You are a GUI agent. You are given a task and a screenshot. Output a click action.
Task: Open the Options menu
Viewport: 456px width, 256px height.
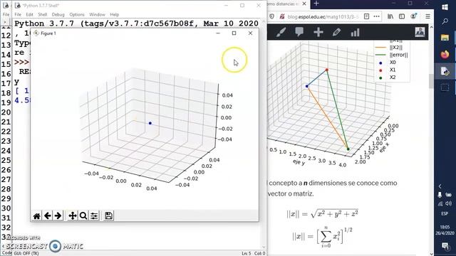[x=77, y=14]
